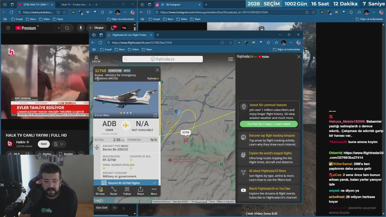386x217 pixels.
Task: Open Diğer sık kullanılanlar folder in Flightradar24 window
Action: point(286,49)
